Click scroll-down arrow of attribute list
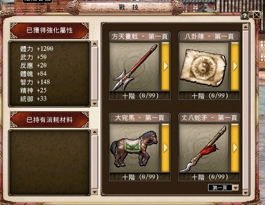This screenshot has height=205, width=265. 95,103
